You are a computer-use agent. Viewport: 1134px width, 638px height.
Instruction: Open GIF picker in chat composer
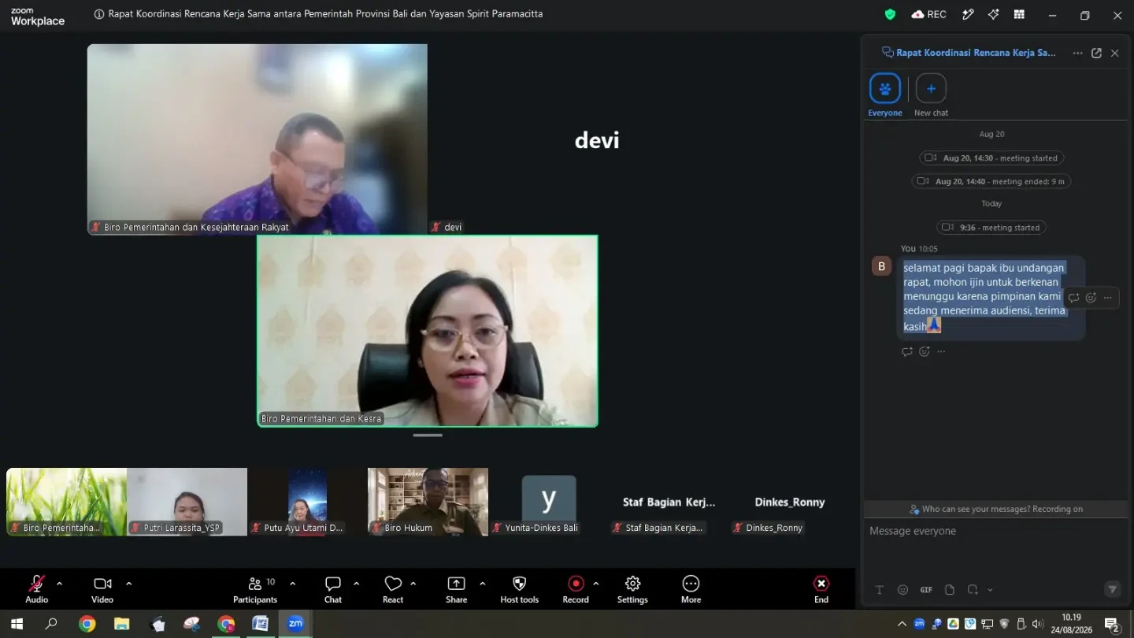click(926, 590)
